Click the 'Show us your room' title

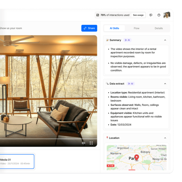click(11, 28)
